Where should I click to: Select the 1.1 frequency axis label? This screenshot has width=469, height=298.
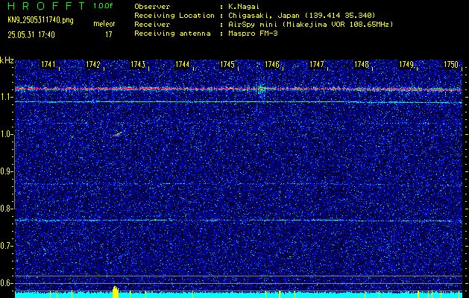point(5,97)
